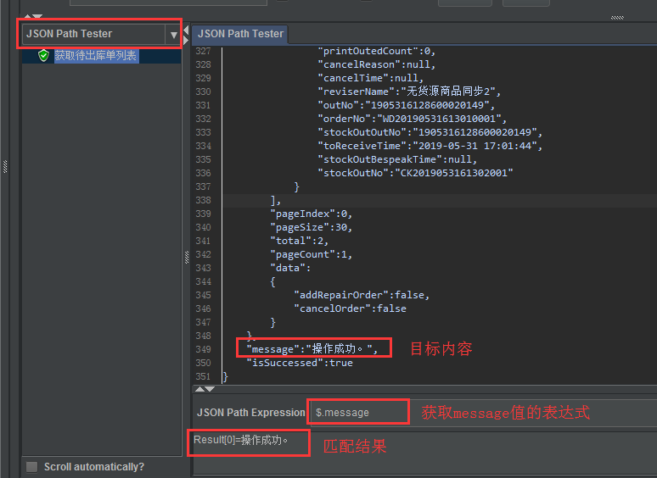Viewport: 657px width, 478px height.
Task: Click the "cancelOrder":false line
Action: click(x=350, y=308)
